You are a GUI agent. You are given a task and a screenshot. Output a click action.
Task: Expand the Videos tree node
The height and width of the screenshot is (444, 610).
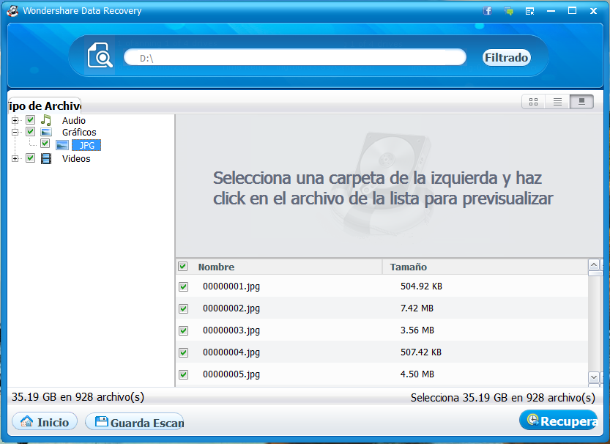(x=15, y=159)
